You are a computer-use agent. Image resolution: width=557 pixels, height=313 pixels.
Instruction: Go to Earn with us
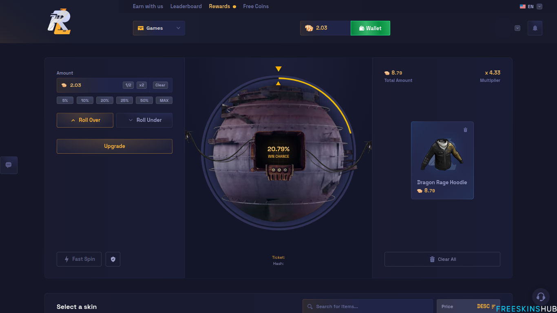pos(148,7)
